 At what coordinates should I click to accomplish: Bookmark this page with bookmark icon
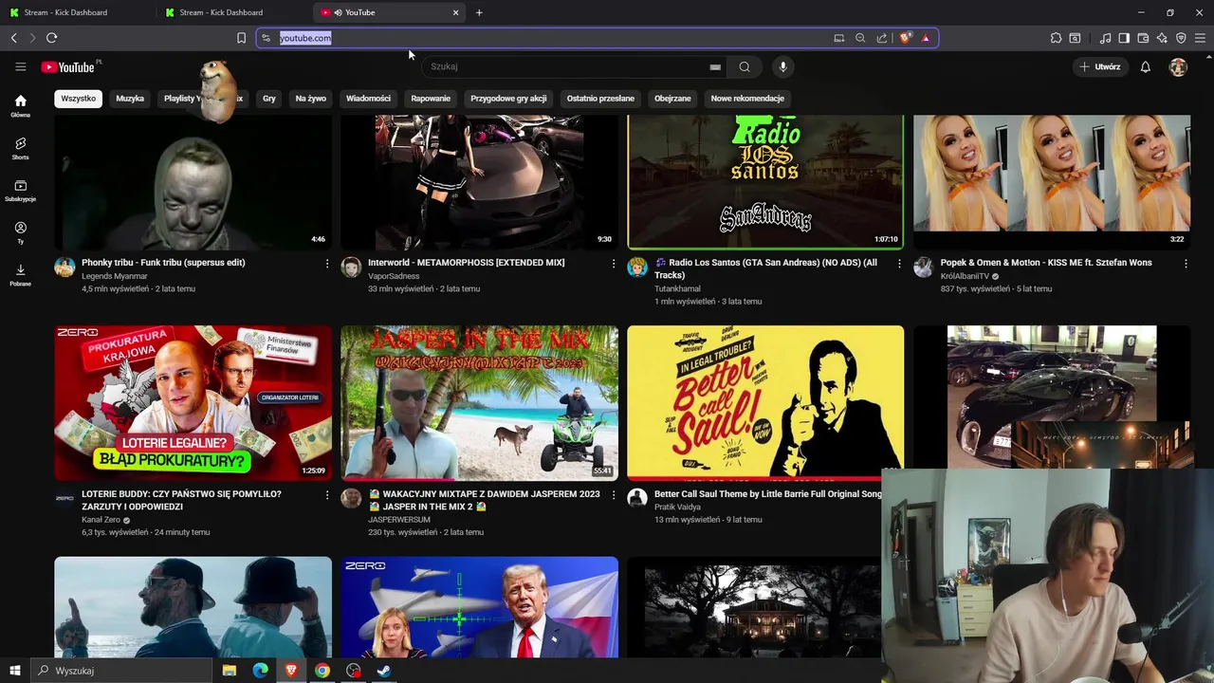[x=241, y=38]
